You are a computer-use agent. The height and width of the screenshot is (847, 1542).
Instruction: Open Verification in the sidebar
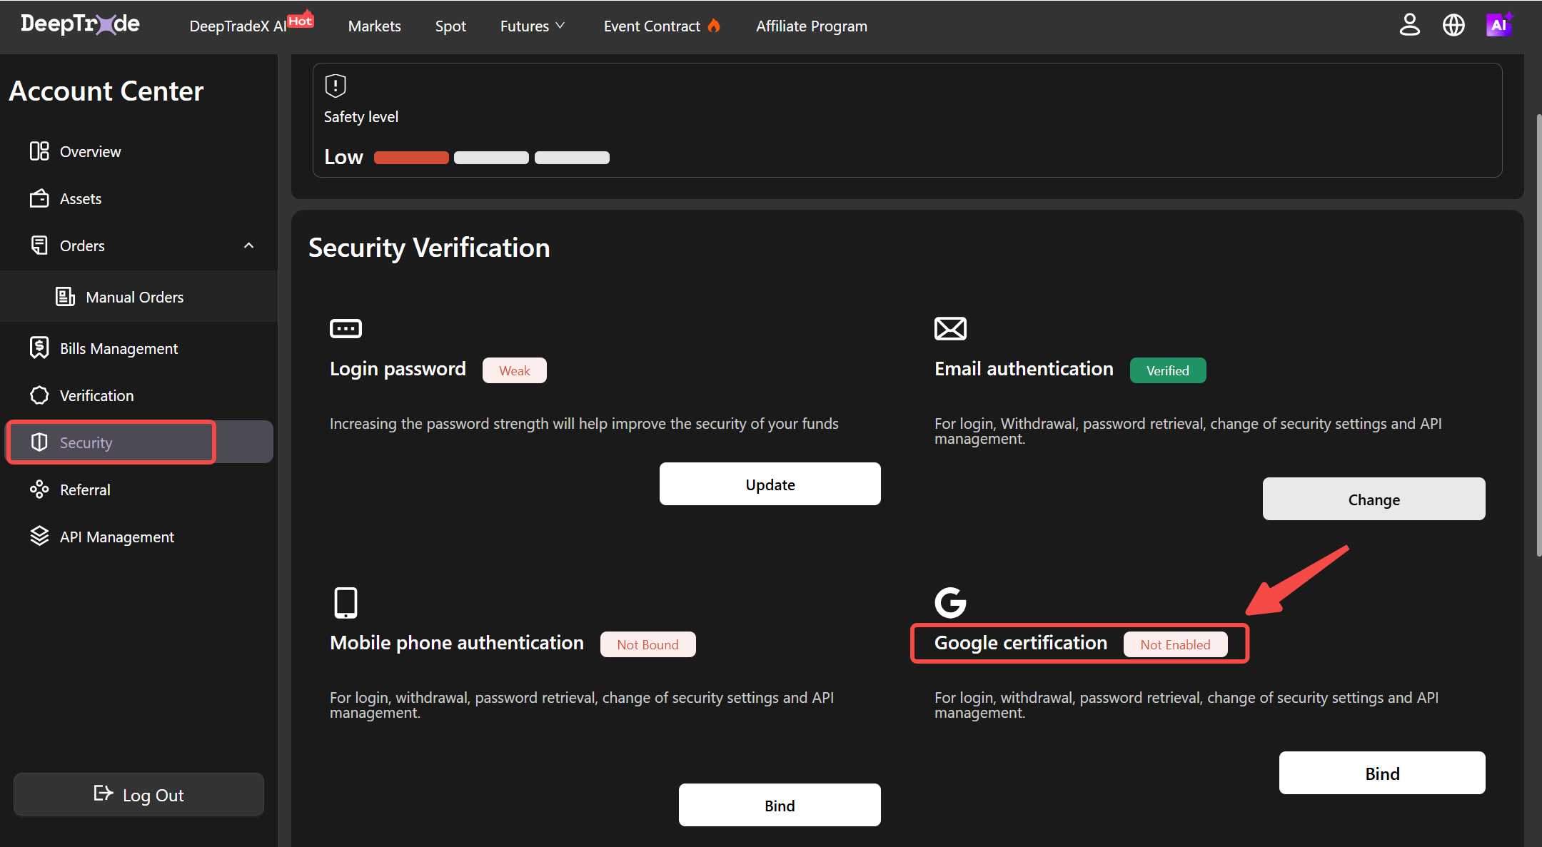[138, 395]
